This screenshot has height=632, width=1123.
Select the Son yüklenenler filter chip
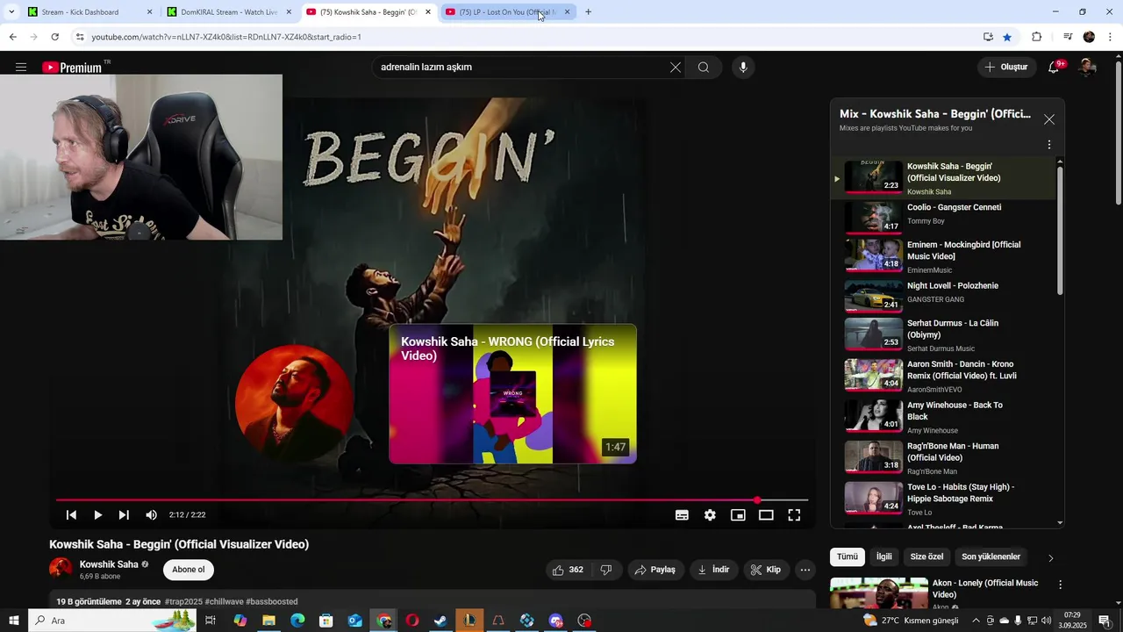point(991,557)
